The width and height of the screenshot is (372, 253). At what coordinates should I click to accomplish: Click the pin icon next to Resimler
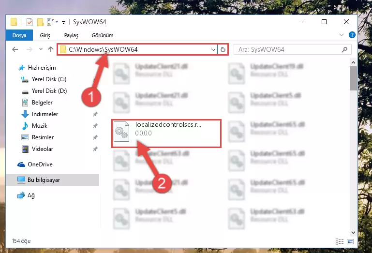point(95,137)
